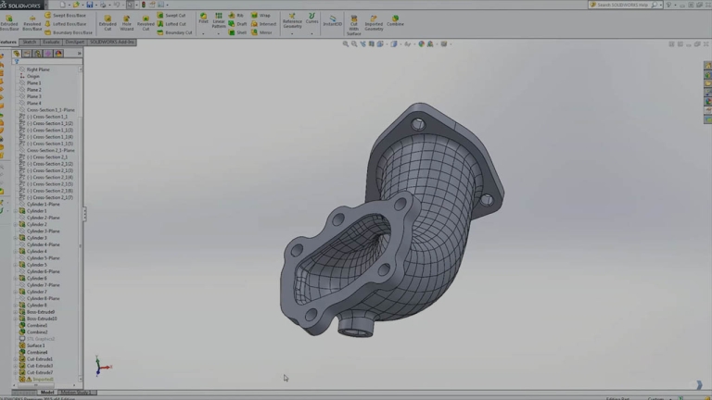This screenshot has width=712, height=400.
Task: Run the Intersect tool
Action: (x=263, y=24)
